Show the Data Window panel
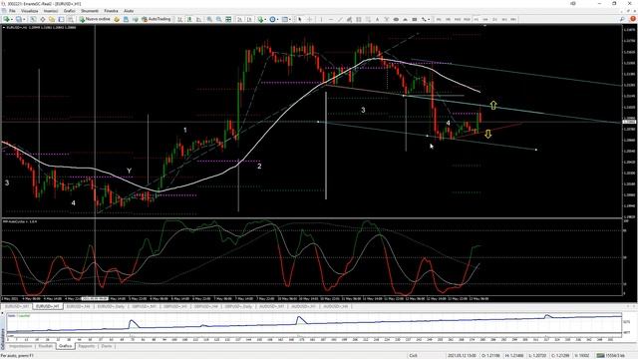638x359 pixels. [x=42, y=19]
